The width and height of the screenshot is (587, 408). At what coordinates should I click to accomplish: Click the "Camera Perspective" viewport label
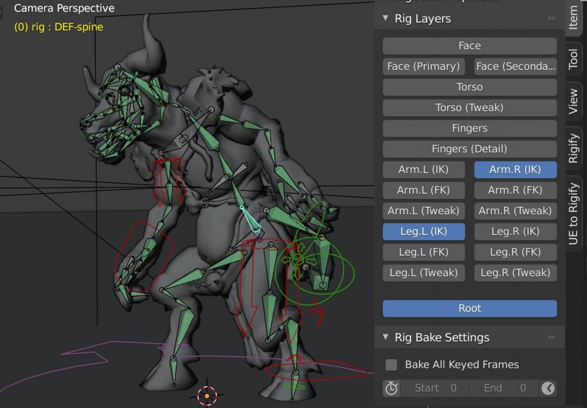pos(64,8)
